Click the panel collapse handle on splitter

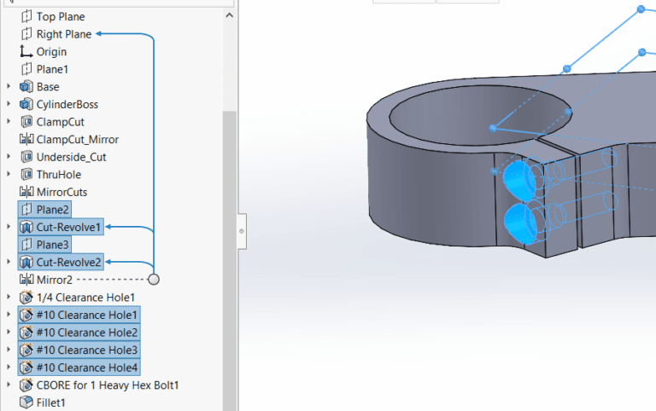[x=241, y=230]
